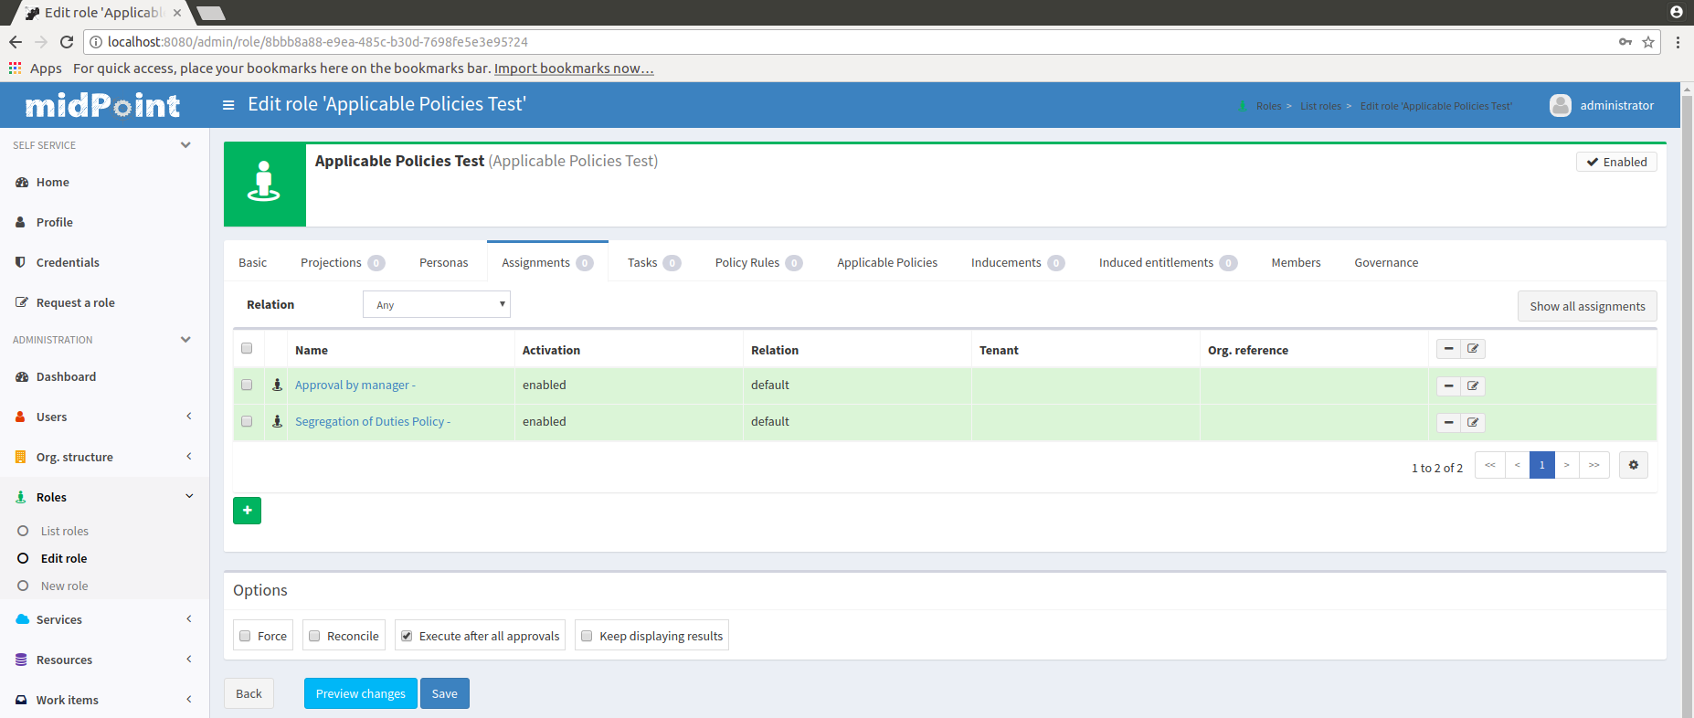
Task: Click edit icon in table header
Action: (x=1472, y=349)
